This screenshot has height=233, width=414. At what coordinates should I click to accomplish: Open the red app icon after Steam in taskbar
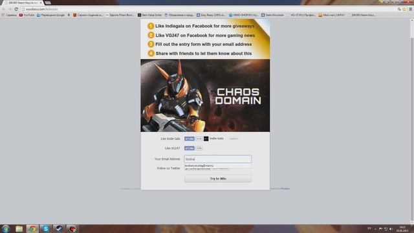click(x=72, y=228)
